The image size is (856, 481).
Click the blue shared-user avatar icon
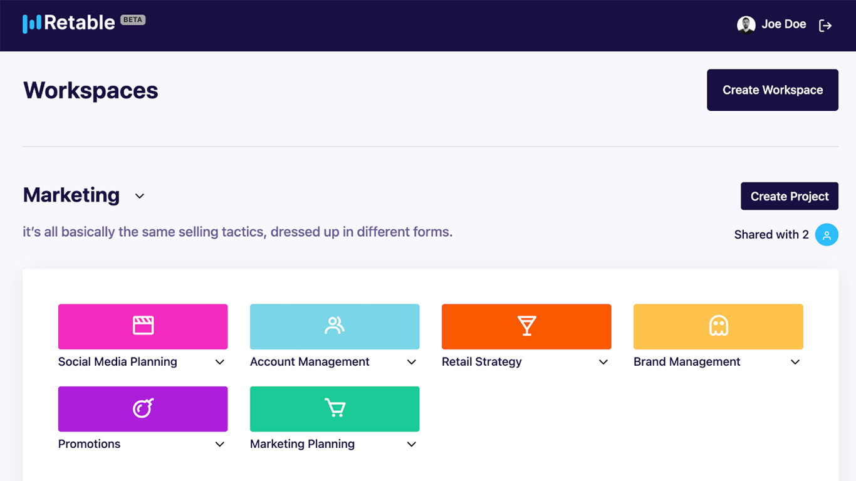[x=827, y=235]
